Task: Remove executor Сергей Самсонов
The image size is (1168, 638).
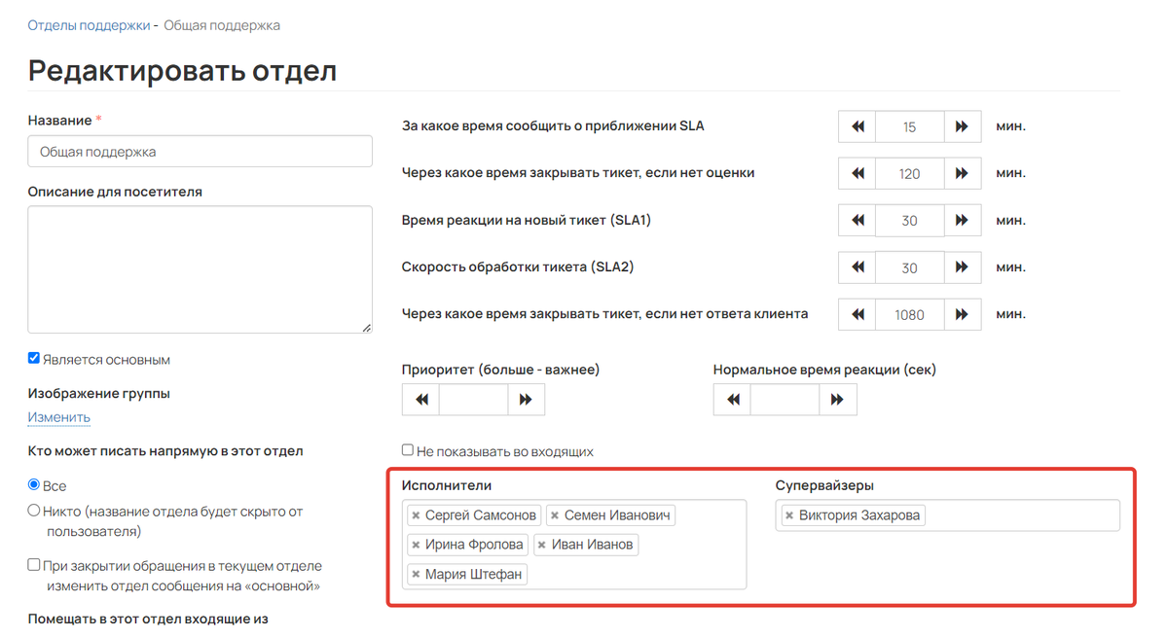Action: pyautogui.click(x=416, y=515)
